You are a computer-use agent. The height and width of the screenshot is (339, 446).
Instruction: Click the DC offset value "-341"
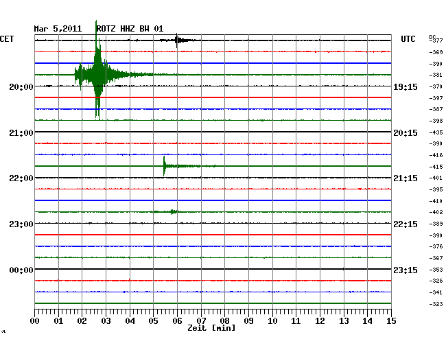click(436, 292)
